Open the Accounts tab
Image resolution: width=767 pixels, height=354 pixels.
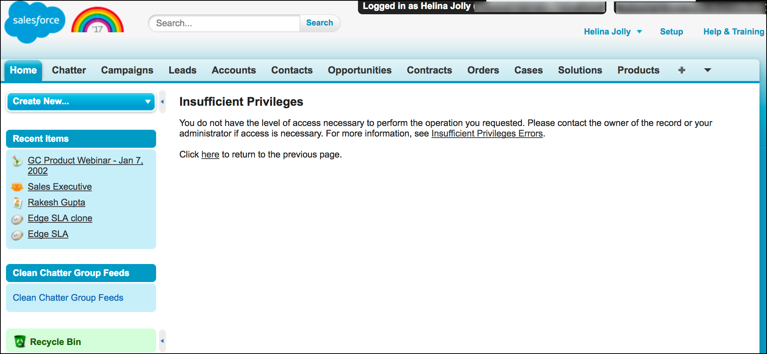[x=233, y=70]
